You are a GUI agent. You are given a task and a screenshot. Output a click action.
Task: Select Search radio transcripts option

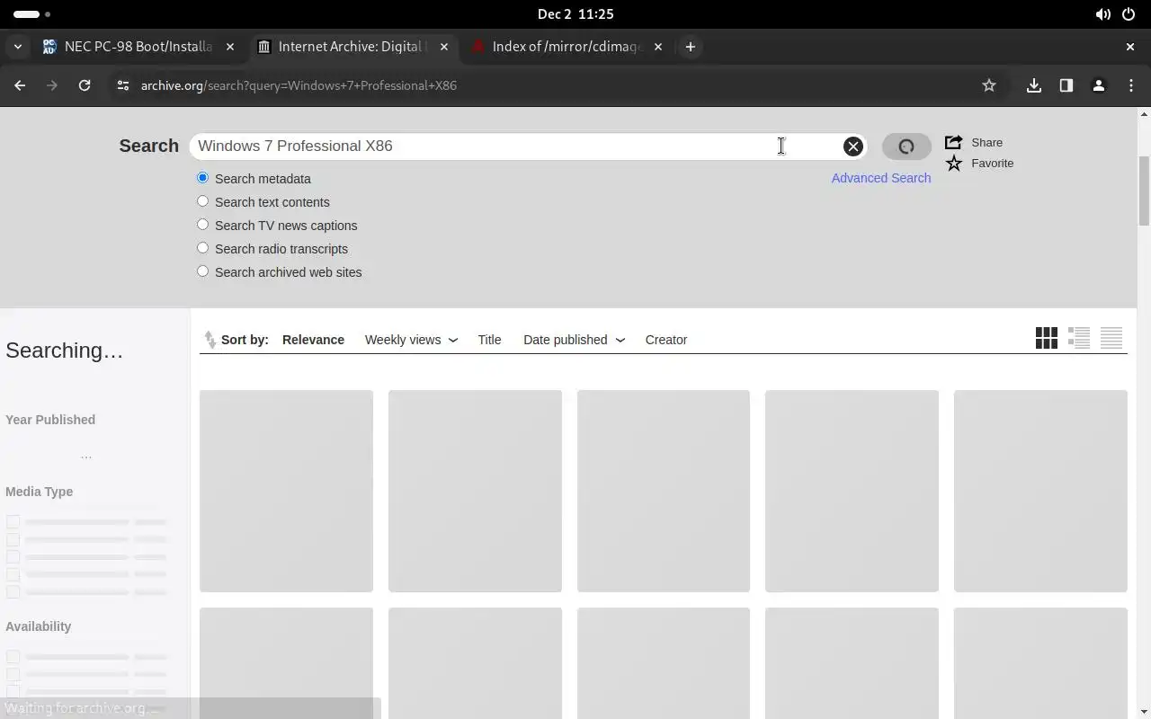pos(202,248)
